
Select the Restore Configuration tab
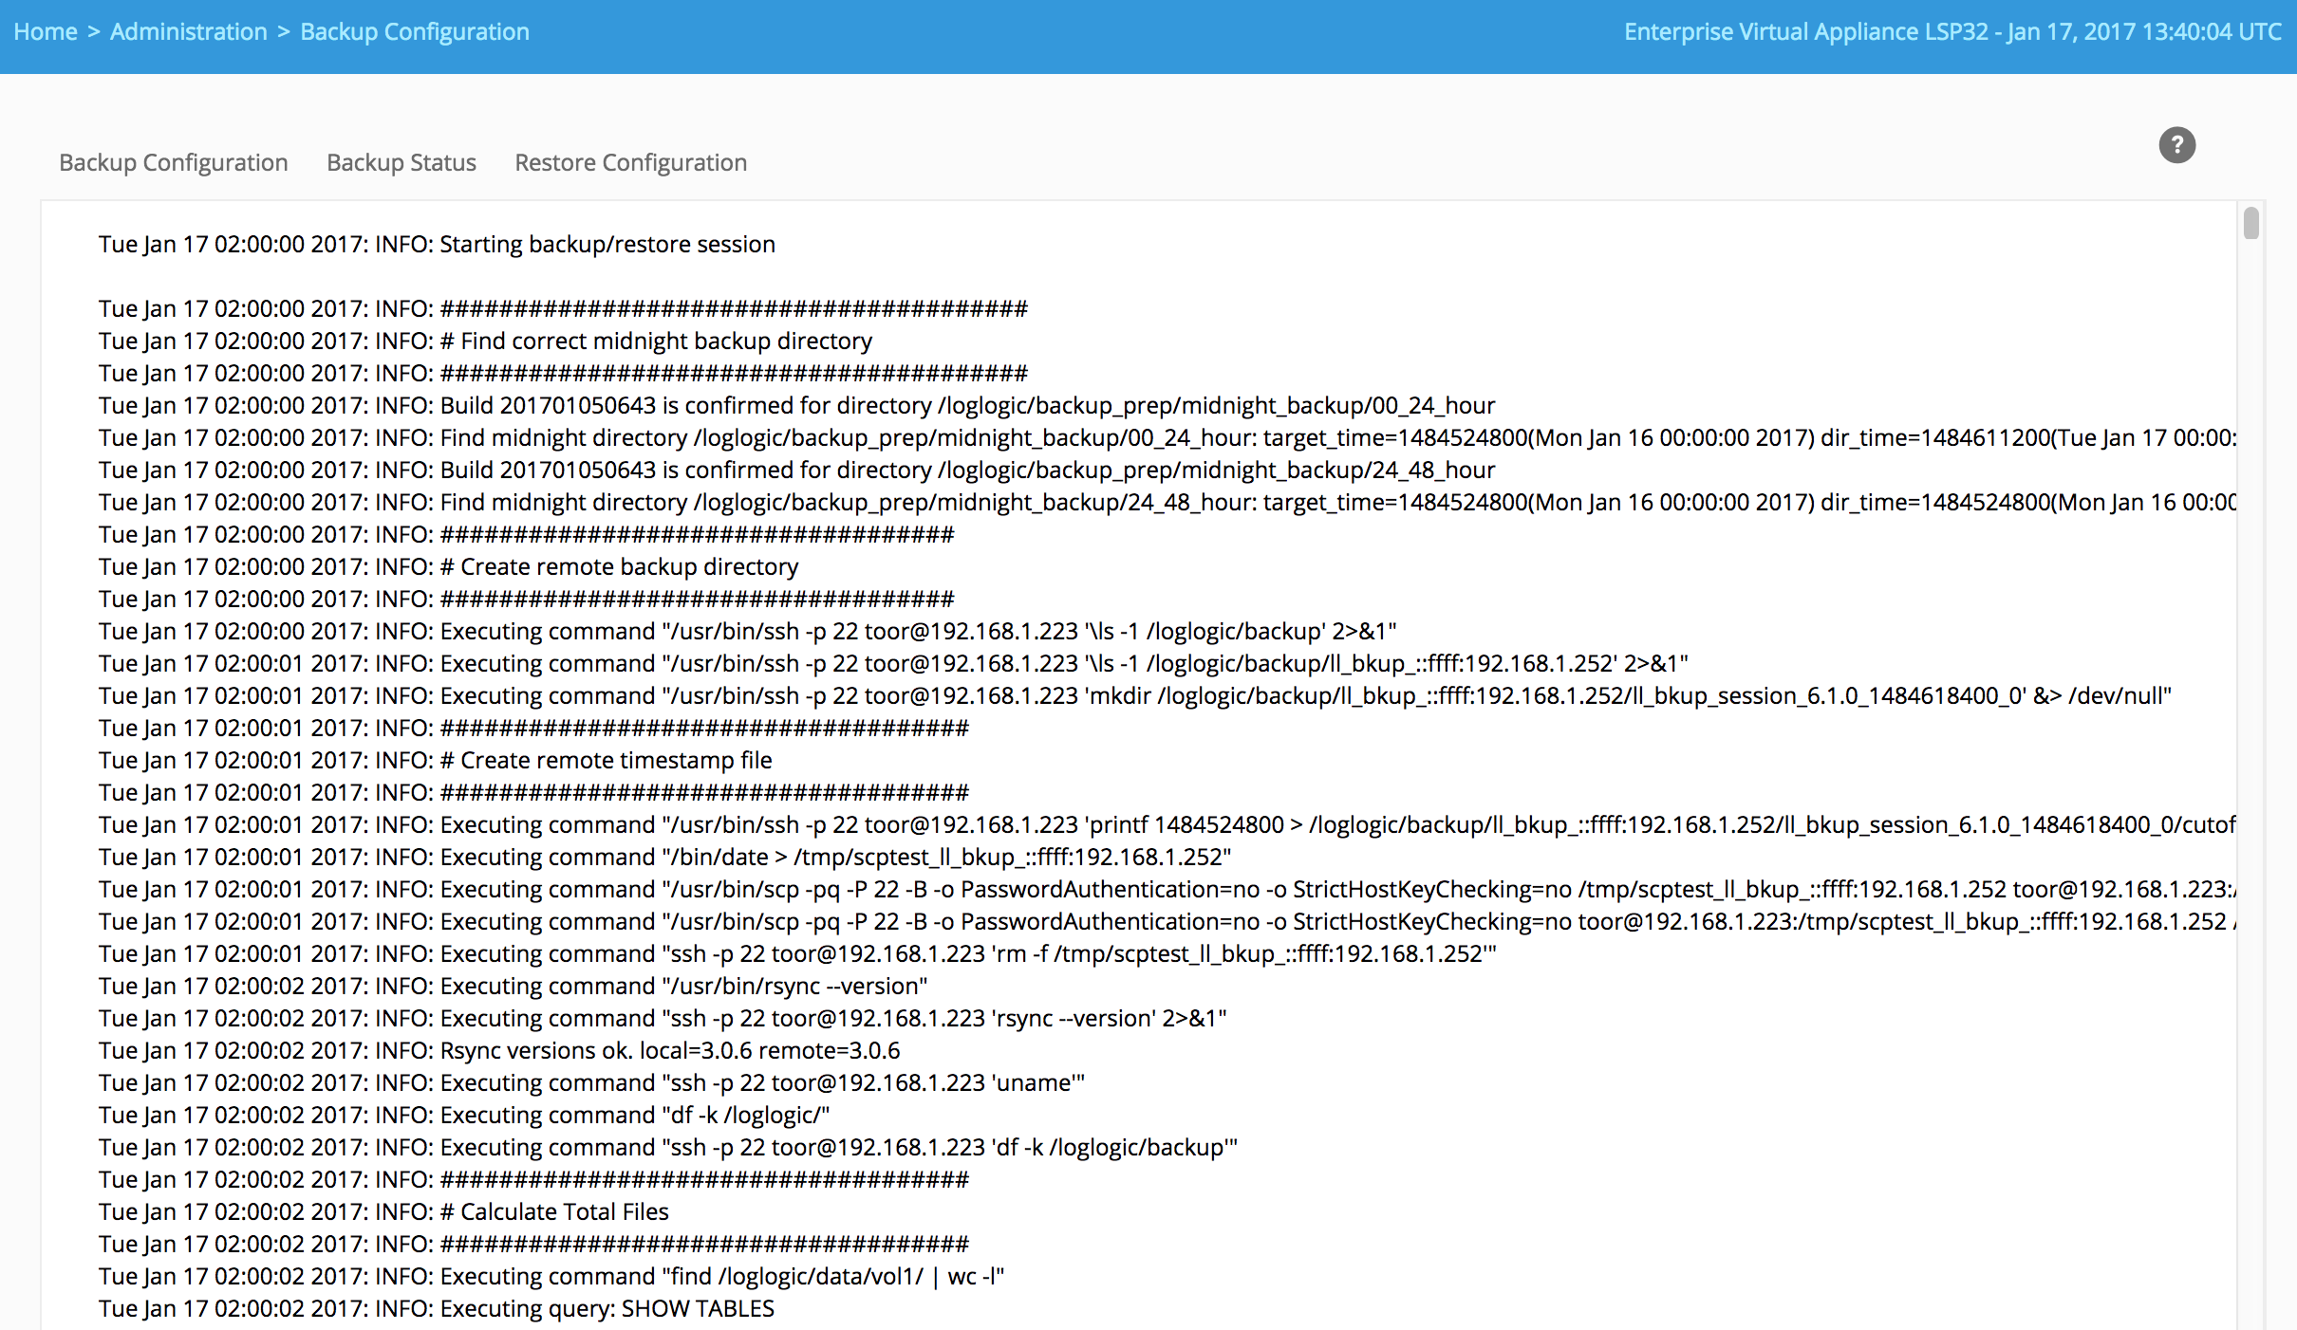tap(630, 162)
